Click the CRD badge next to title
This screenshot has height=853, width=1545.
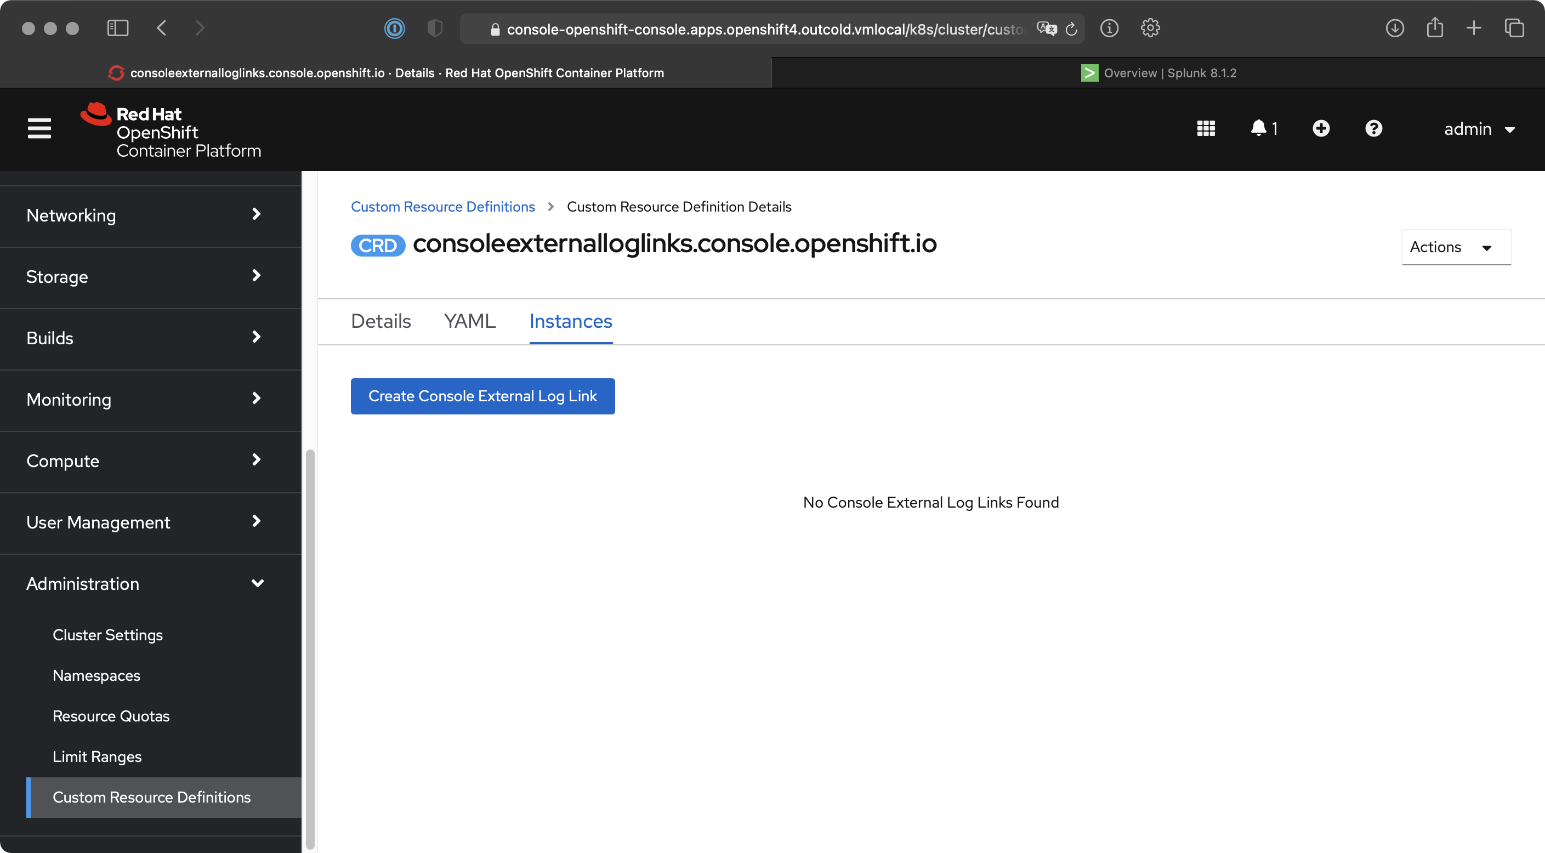[378, 246]
